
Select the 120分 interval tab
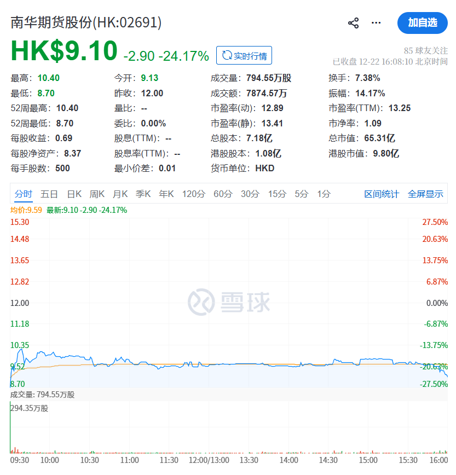pyautogui.click(x=194, y=194)
